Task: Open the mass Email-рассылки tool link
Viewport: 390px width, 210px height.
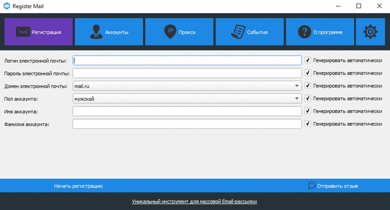Action: tap(194, 201)
